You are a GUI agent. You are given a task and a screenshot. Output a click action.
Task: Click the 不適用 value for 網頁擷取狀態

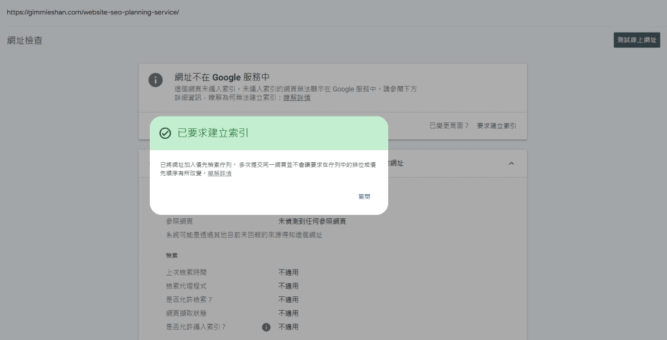click(x=289, y=313)
